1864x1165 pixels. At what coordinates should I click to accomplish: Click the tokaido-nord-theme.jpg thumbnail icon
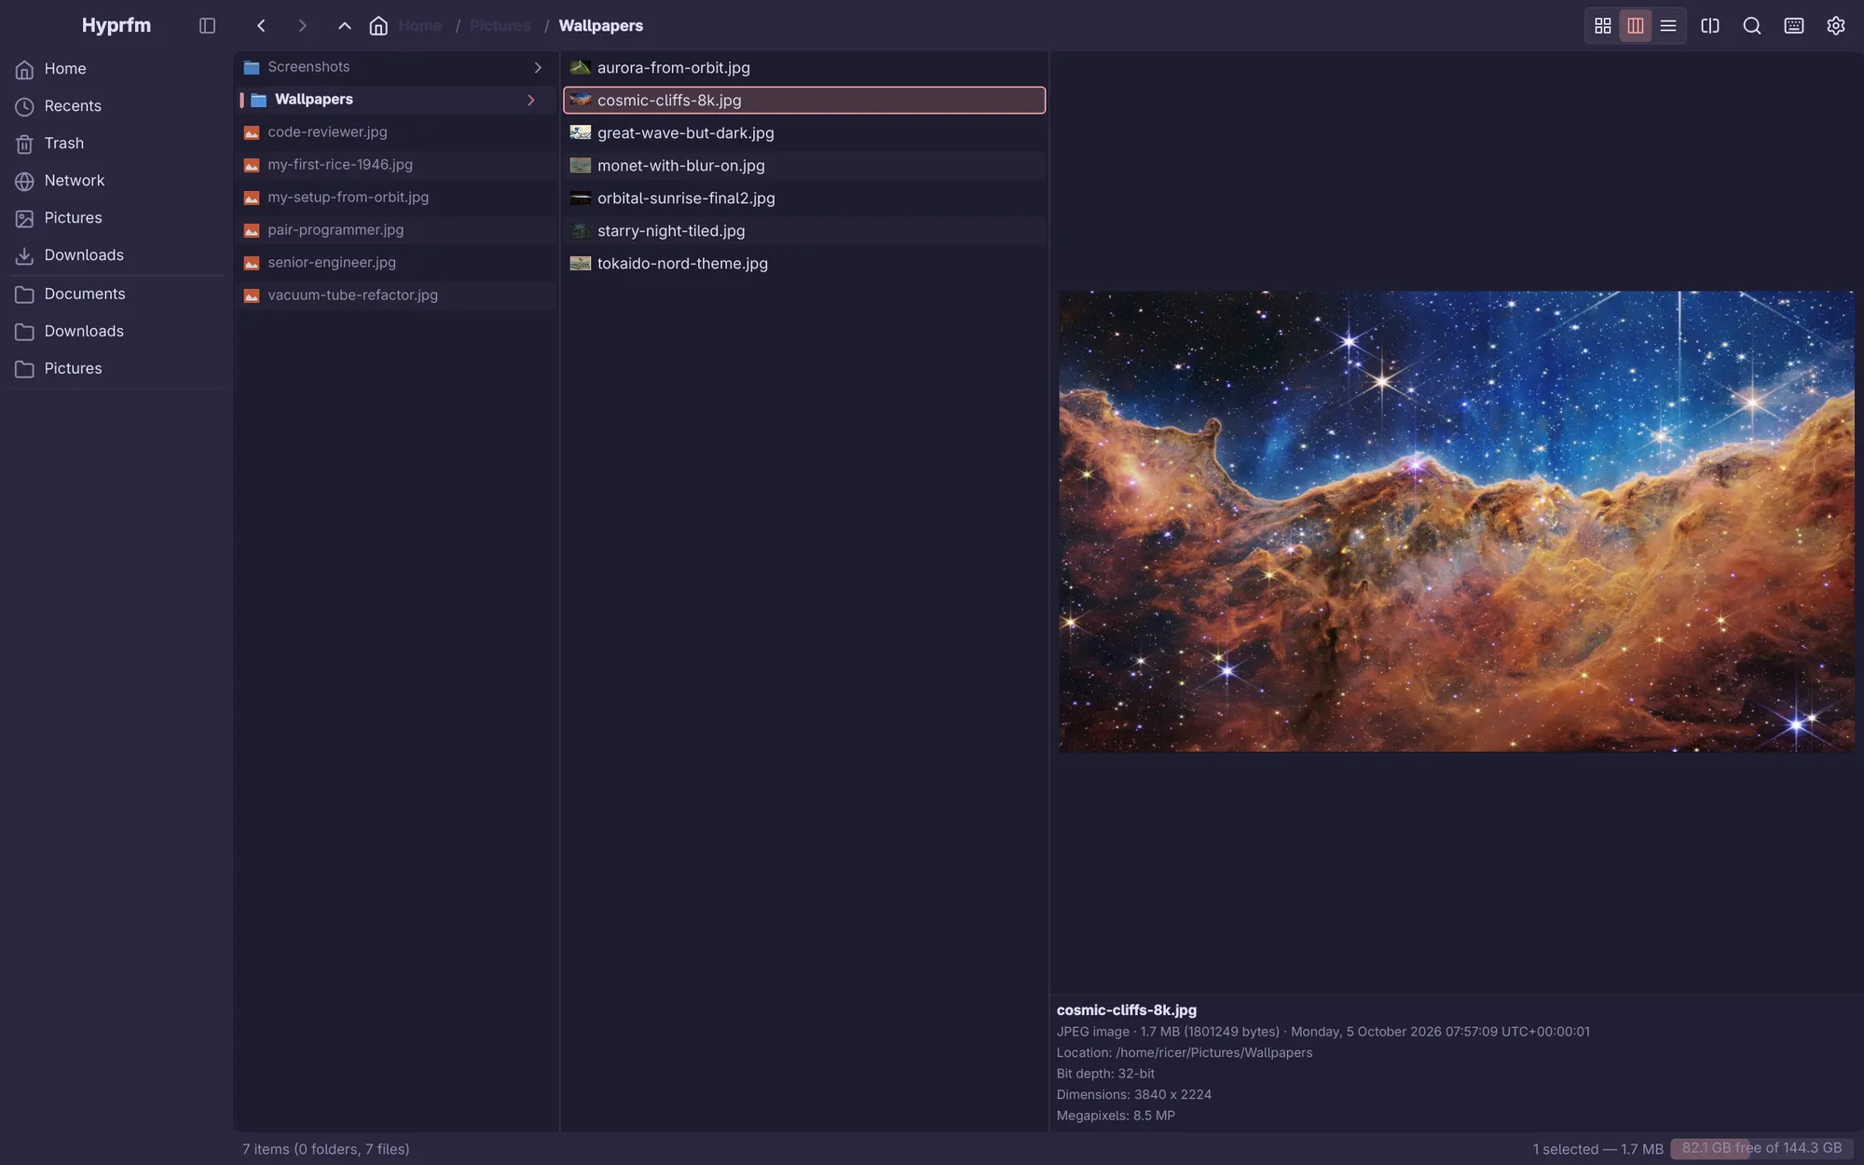tap(581, 263)
